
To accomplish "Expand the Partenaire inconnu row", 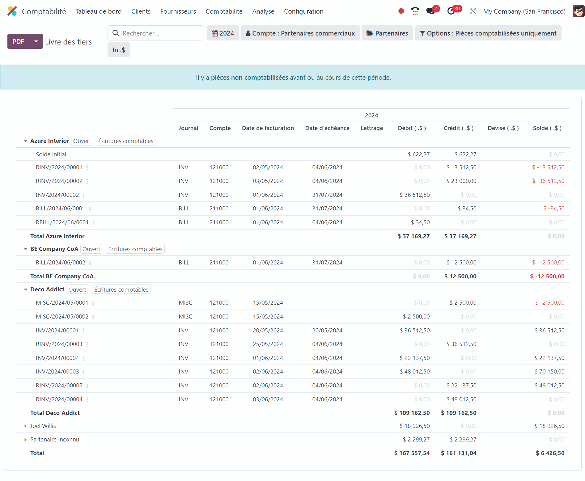I will pyautogui.click(x=26, y=440).
